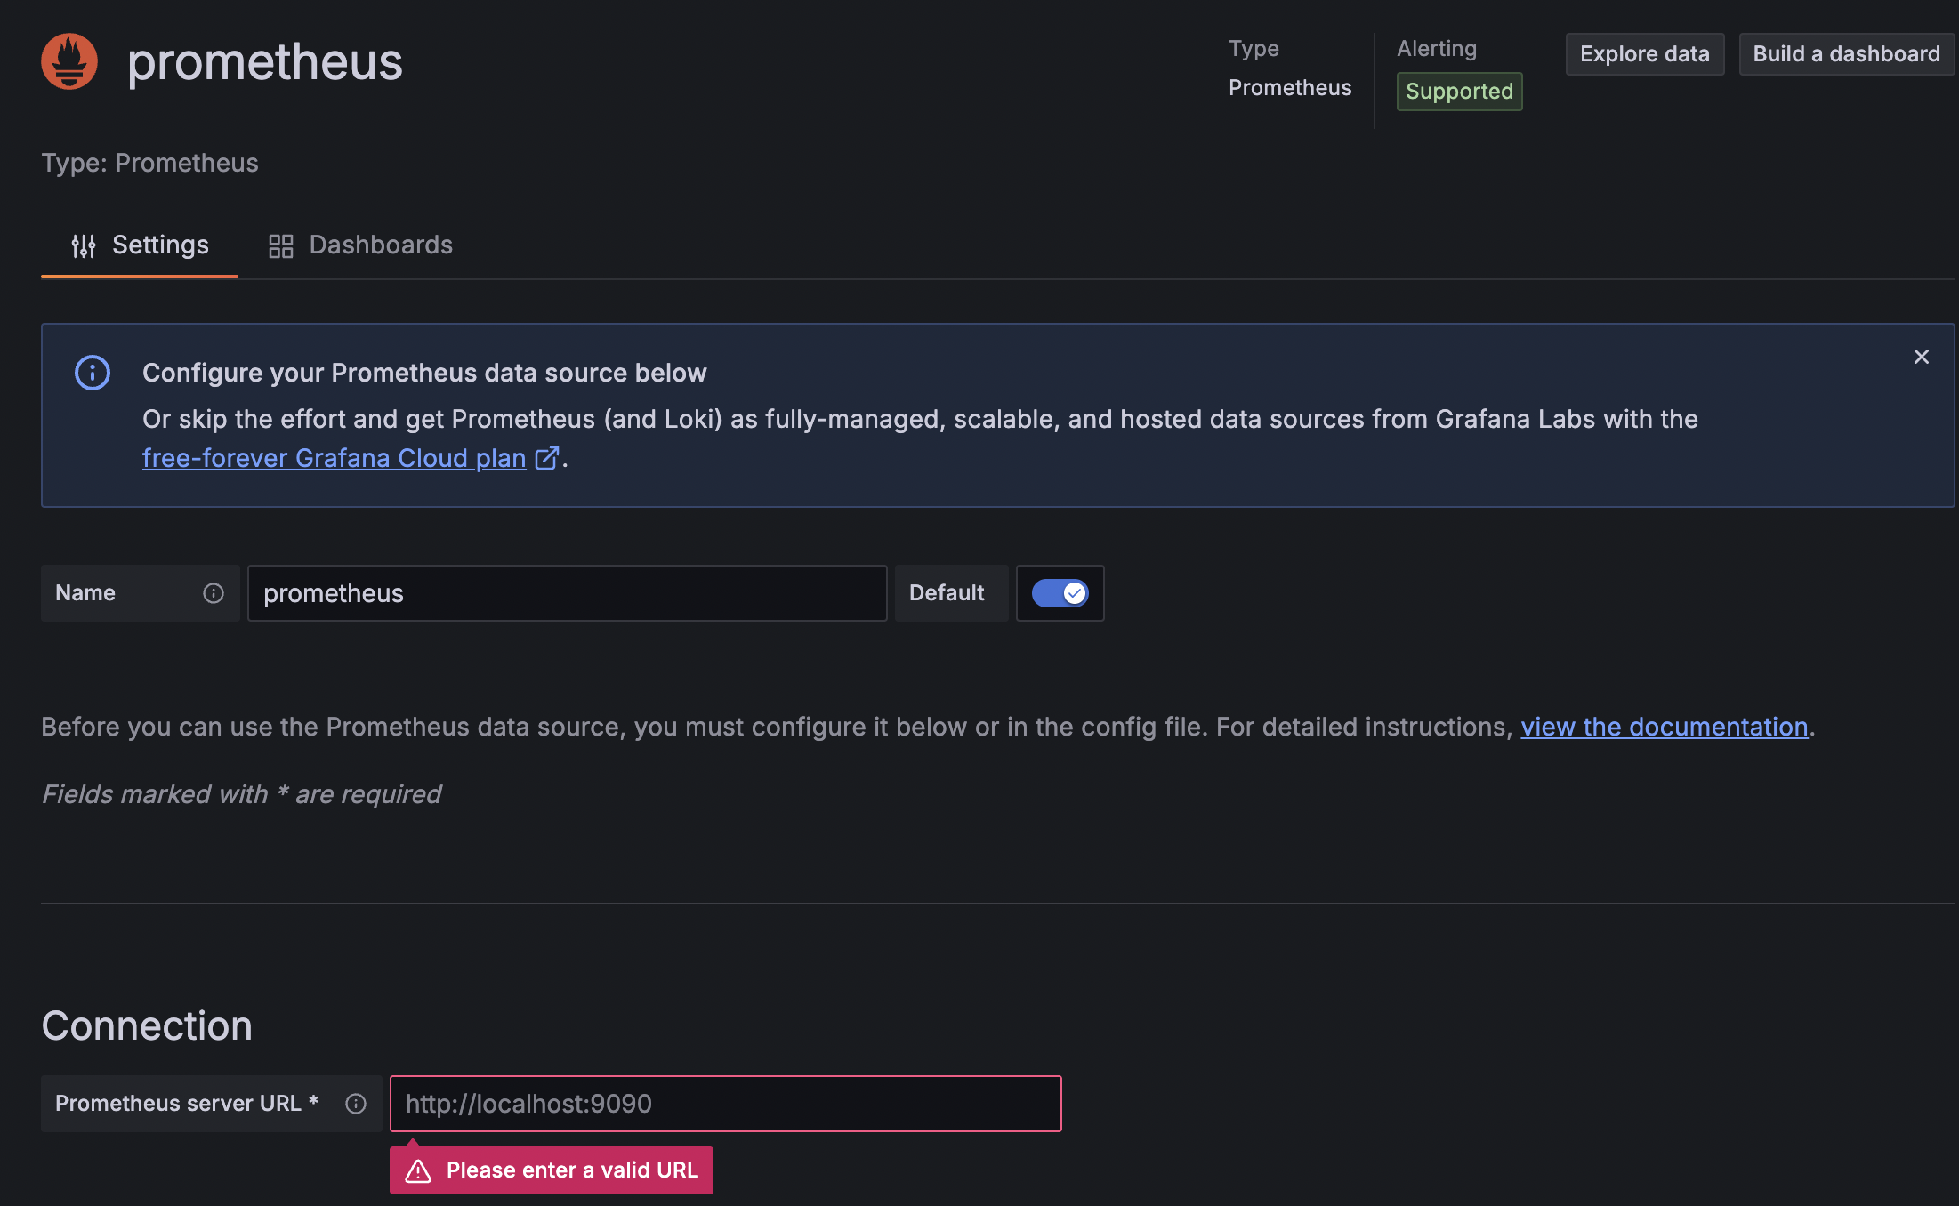The image size is (1959, 1206).
Task: Click the 'Configure your Prometheus data source below' heading
Action: 424,373
